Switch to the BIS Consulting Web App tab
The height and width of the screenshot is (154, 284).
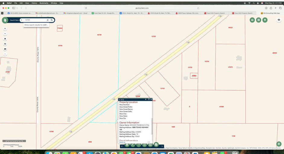[x=272, y=13]
